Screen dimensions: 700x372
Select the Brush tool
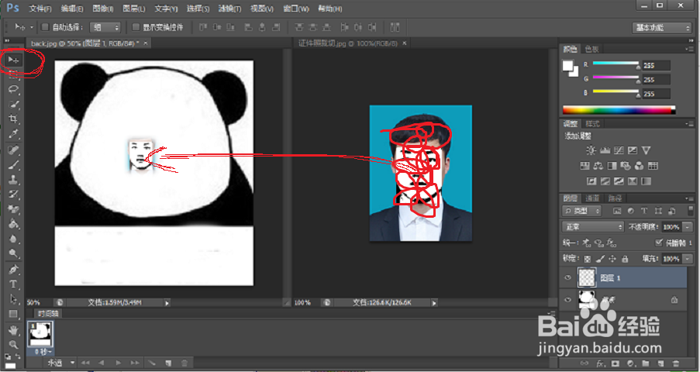(13, 165)
